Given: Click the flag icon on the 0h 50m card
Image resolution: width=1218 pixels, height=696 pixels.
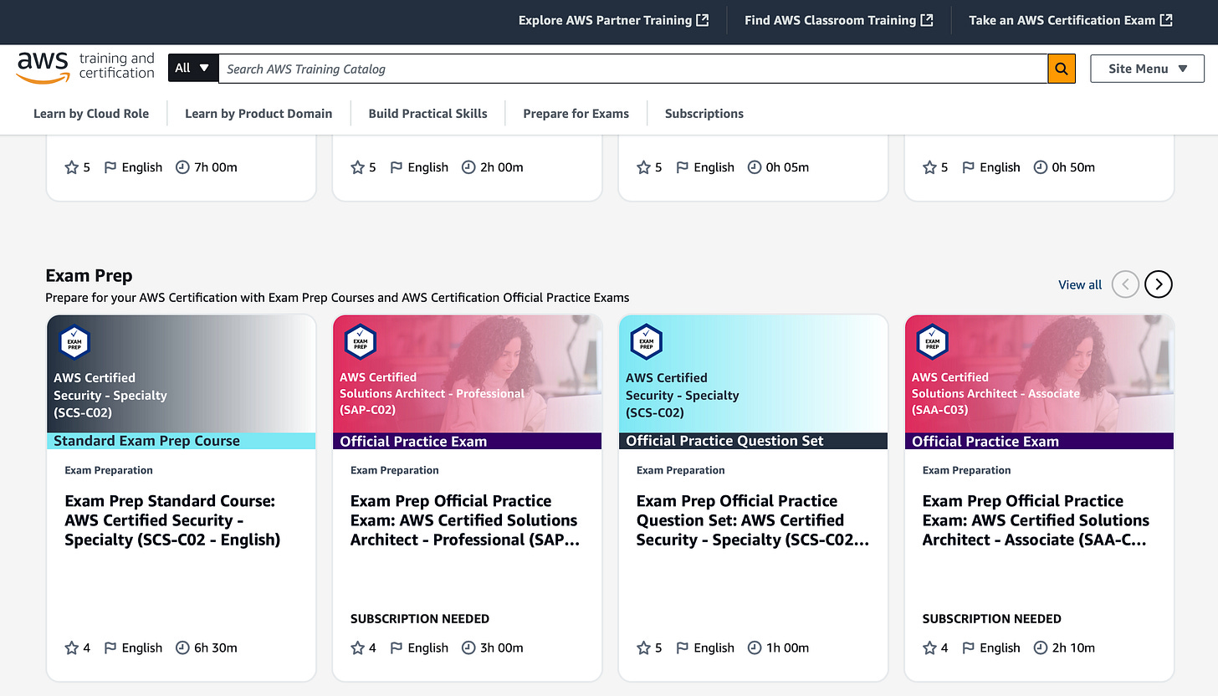Looking at the screenshot, I should tap(968, 167).
